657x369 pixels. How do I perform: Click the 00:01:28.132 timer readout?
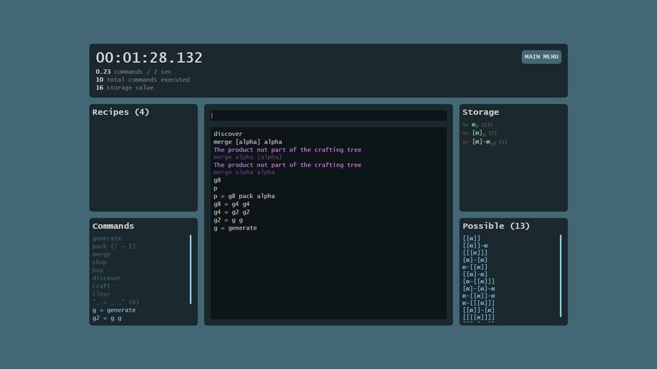149,58
